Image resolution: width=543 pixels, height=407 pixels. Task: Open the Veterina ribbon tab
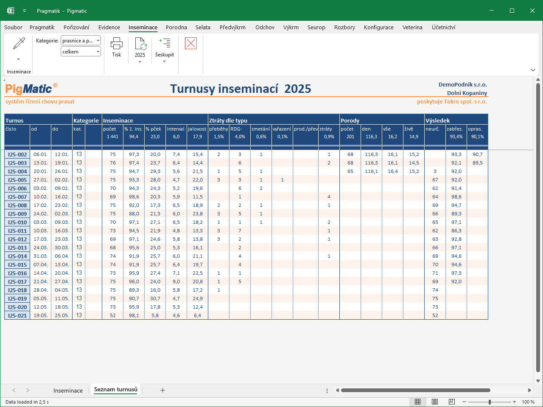tap(412, 27)
